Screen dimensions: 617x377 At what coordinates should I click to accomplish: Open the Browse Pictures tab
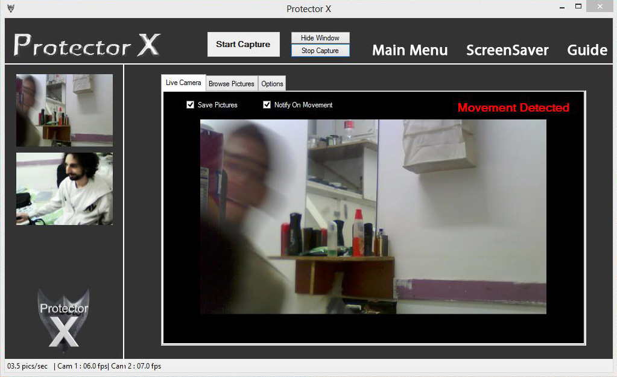coord(232,84)
